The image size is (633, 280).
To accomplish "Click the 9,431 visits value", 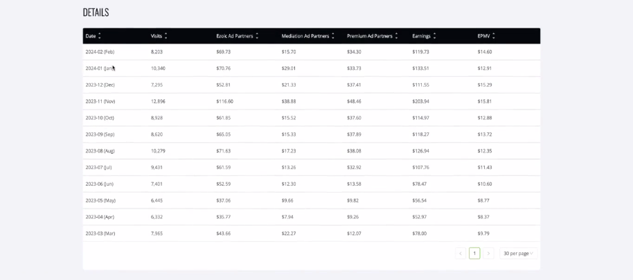I will 157,167.
